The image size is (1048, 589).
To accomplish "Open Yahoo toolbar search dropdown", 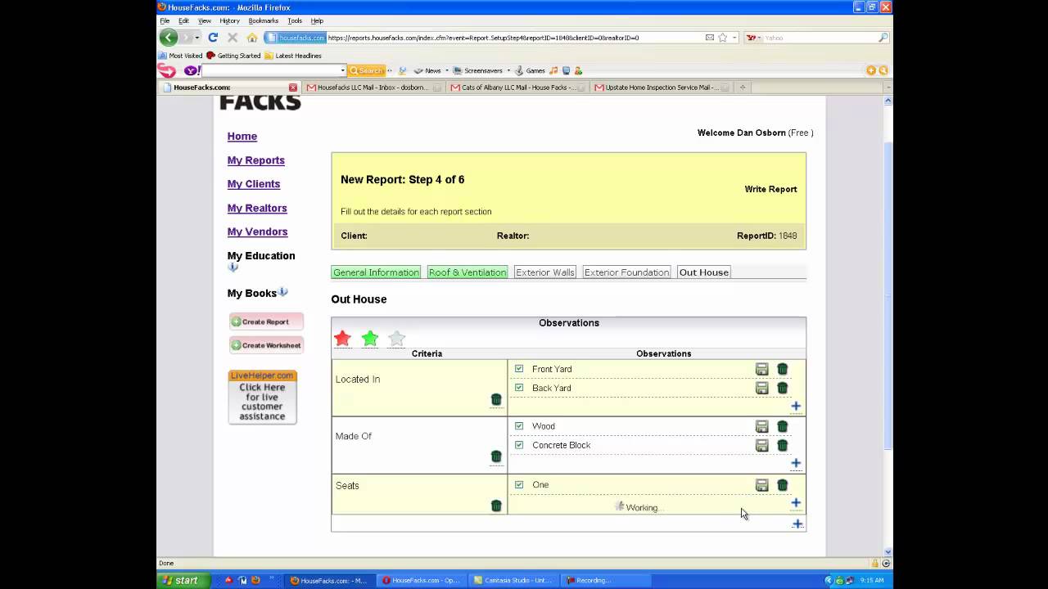I will tap(342, 70).
